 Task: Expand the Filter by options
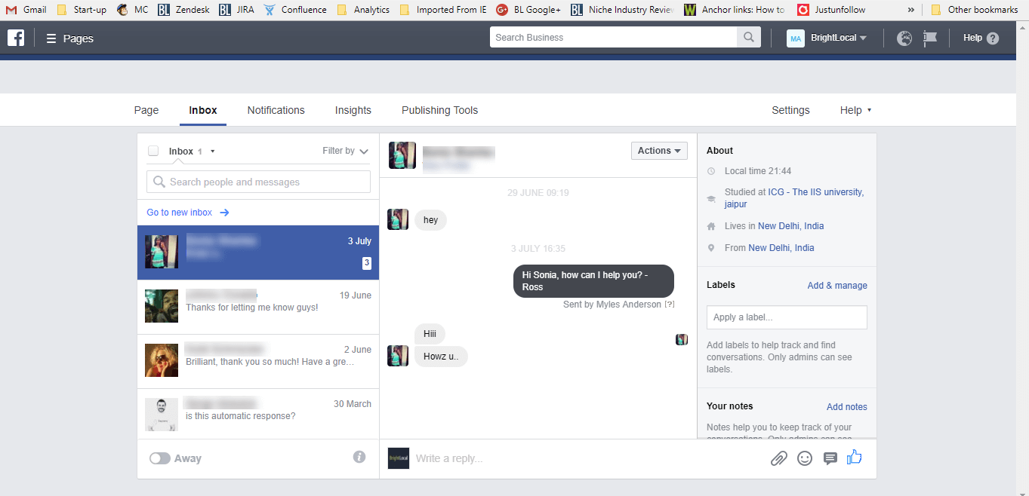(344, 150)
